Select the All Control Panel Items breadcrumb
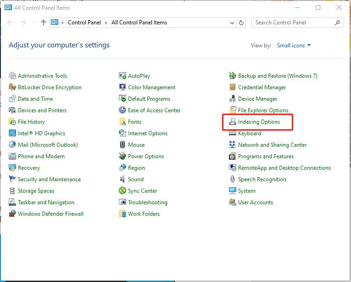Viewport: 351px width, 282px height. coord(139,23)
